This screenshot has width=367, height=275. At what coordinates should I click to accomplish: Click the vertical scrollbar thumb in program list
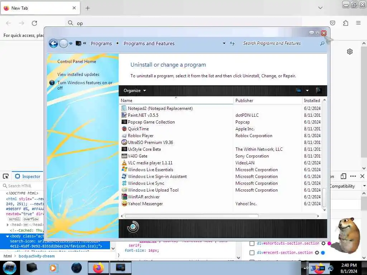pos(324,197)
